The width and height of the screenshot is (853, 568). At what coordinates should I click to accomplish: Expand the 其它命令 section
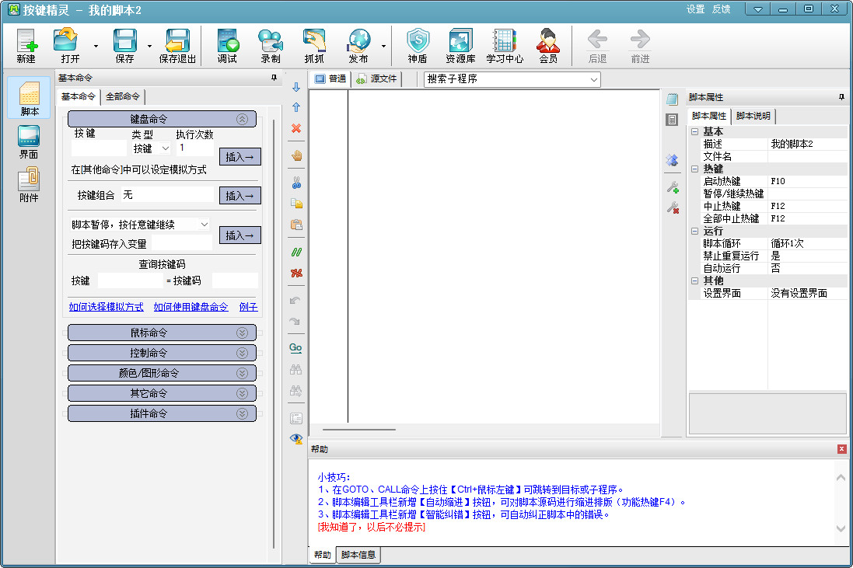coord(162,393)
